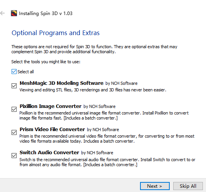Click the "Prism is the recommended" description
This screenshot has width=206, height=192.
(x=107, y=138)
